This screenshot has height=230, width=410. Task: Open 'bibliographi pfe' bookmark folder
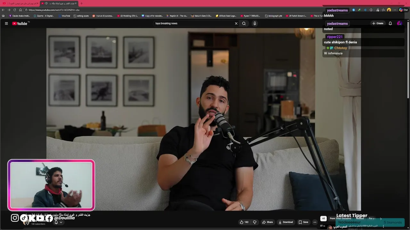(x=273, y=16)
